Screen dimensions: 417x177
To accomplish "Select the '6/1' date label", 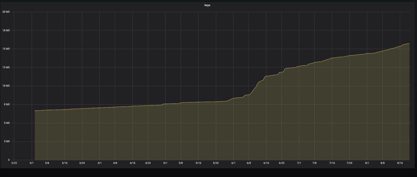I will (233, 163).
